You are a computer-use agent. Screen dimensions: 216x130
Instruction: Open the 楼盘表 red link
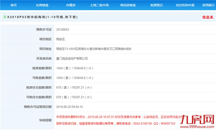click(208, 17)
